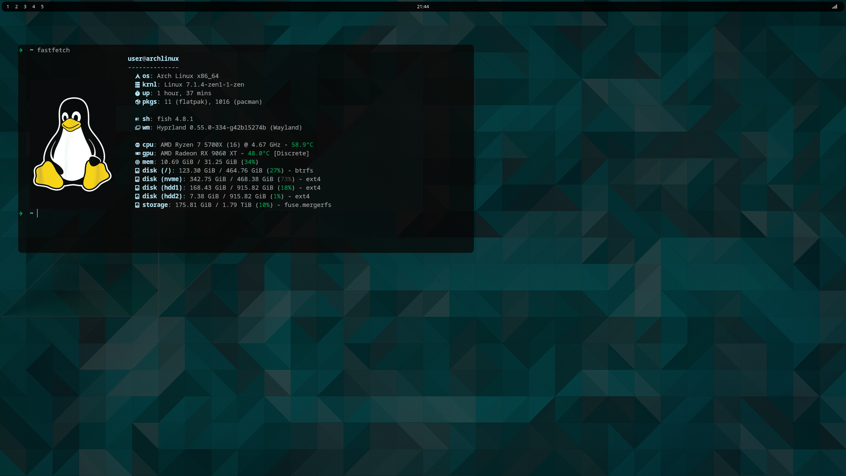Click the 'pkgs' label
Viewport: 846px width, 476px height.
coord(149,102)
